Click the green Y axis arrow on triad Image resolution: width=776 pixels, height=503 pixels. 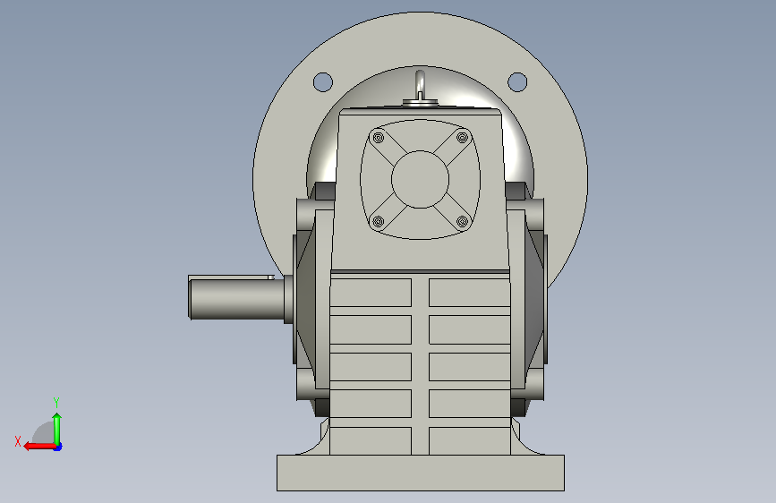click(x=57, y=428)
